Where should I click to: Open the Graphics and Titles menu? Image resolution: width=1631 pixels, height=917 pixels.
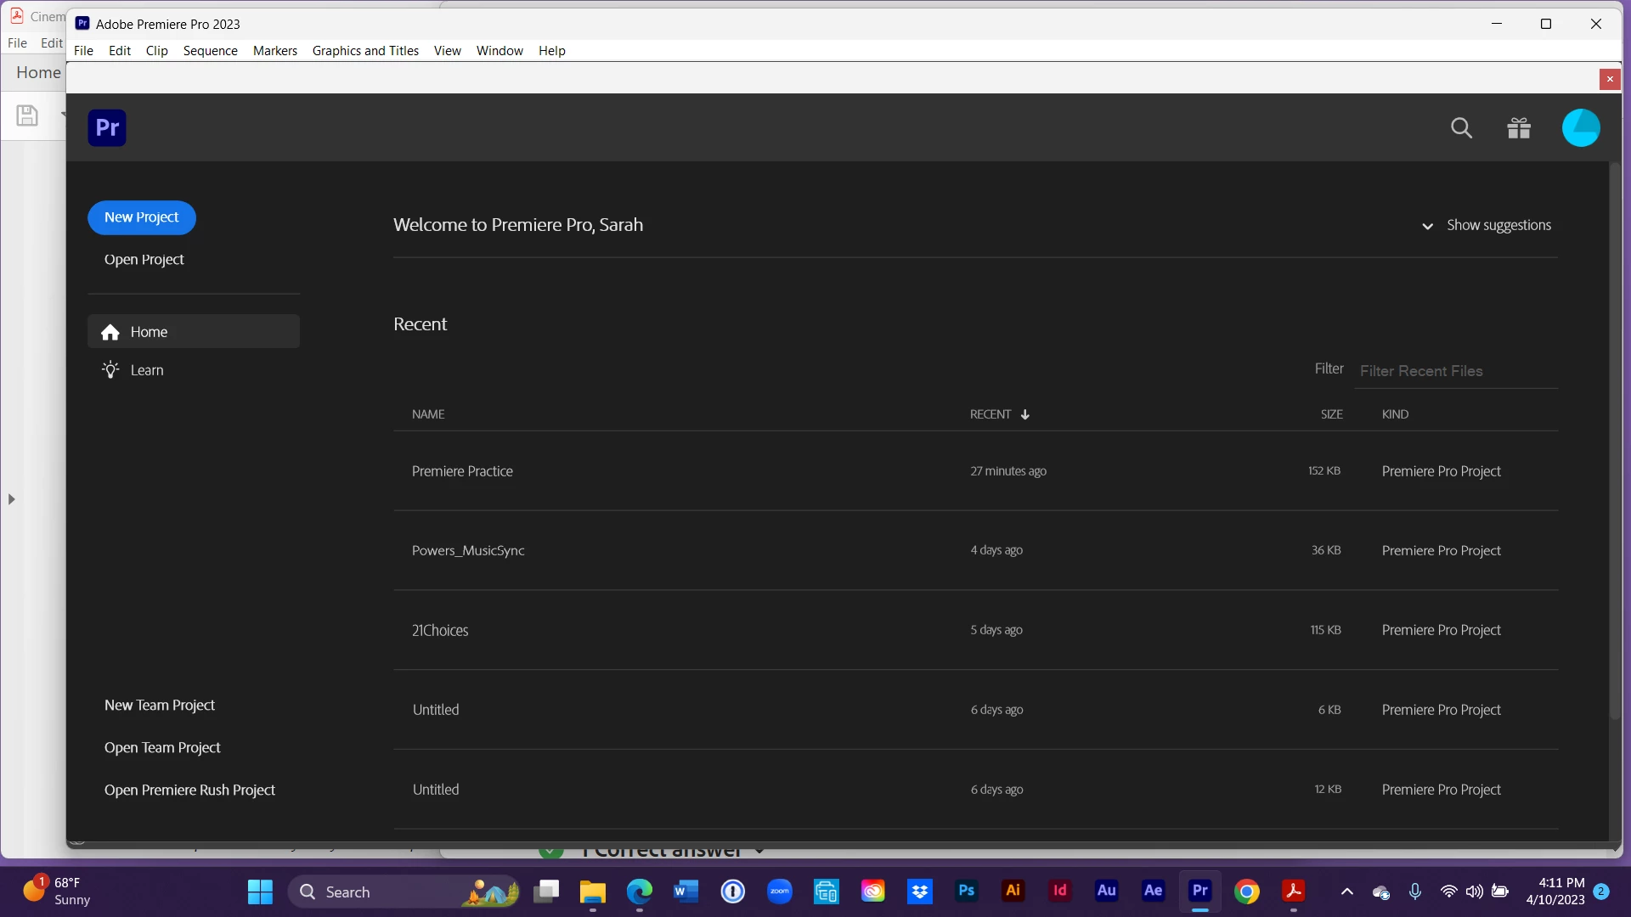click(x=365, y=51)
